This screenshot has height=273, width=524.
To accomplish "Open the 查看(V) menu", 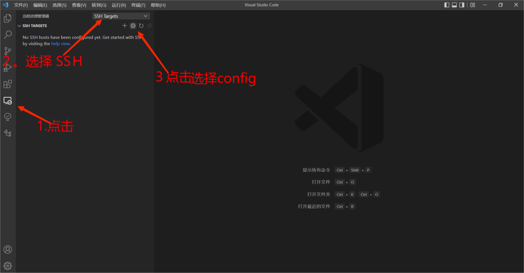I will coord(79,5).
